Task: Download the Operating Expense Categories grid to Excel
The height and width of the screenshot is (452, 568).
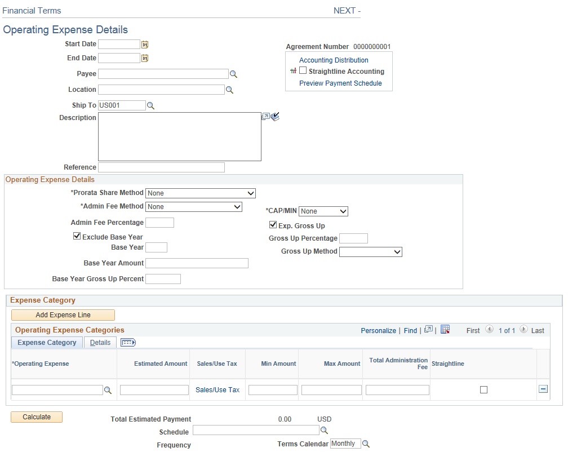Action: click(446, 329)
